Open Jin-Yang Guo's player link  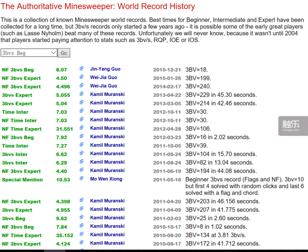105,69
